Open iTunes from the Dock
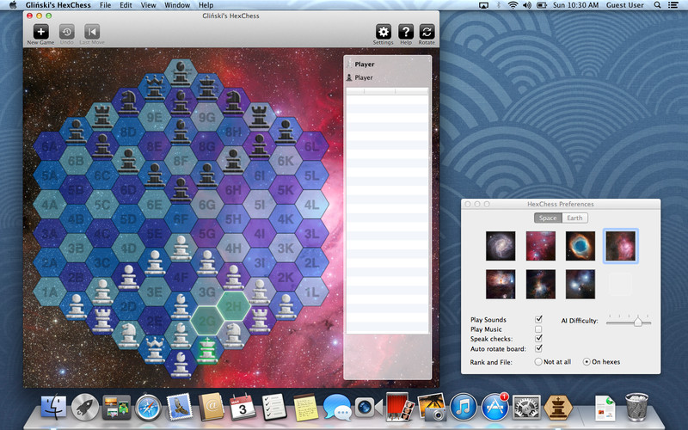The width and height of the screenshot is (688, 430). (464, 407)
